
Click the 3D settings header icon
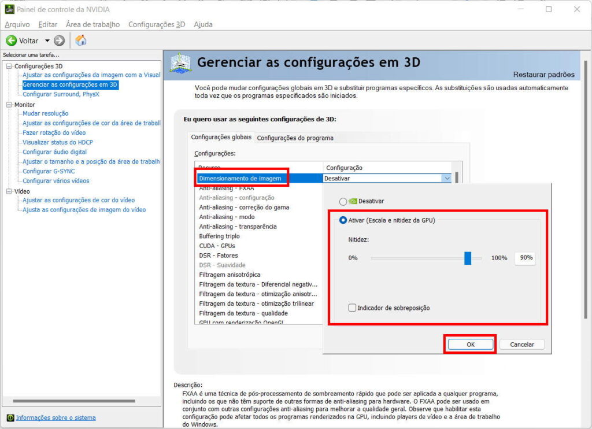tap(180, 63)
